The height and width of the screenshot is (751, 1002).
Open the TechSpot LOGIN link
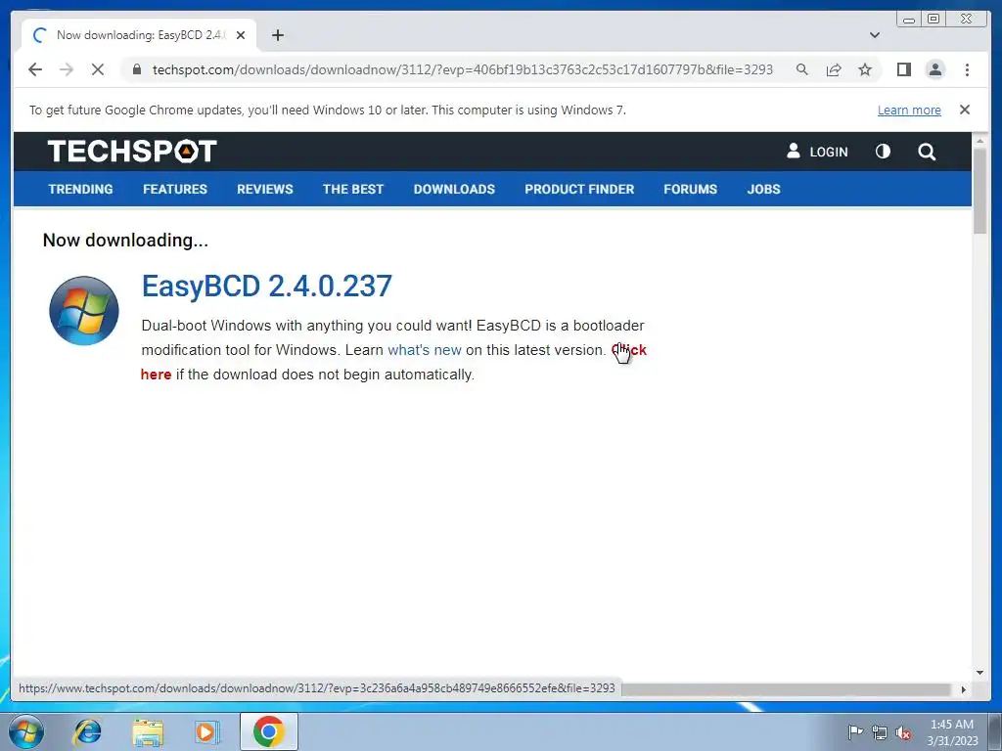click(817, 152)
